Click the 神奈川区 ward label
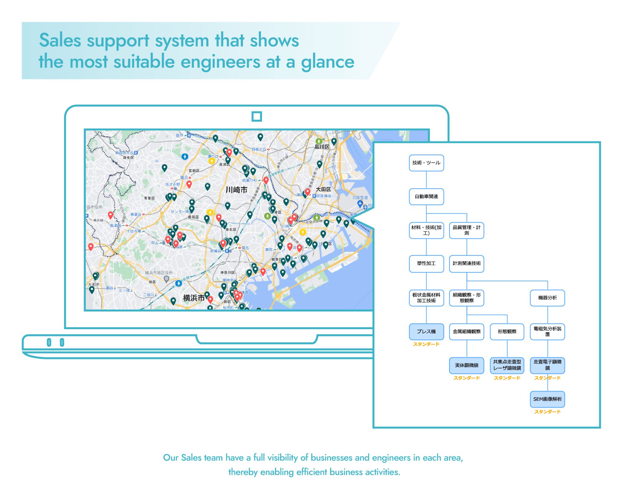 pos(228,272)
